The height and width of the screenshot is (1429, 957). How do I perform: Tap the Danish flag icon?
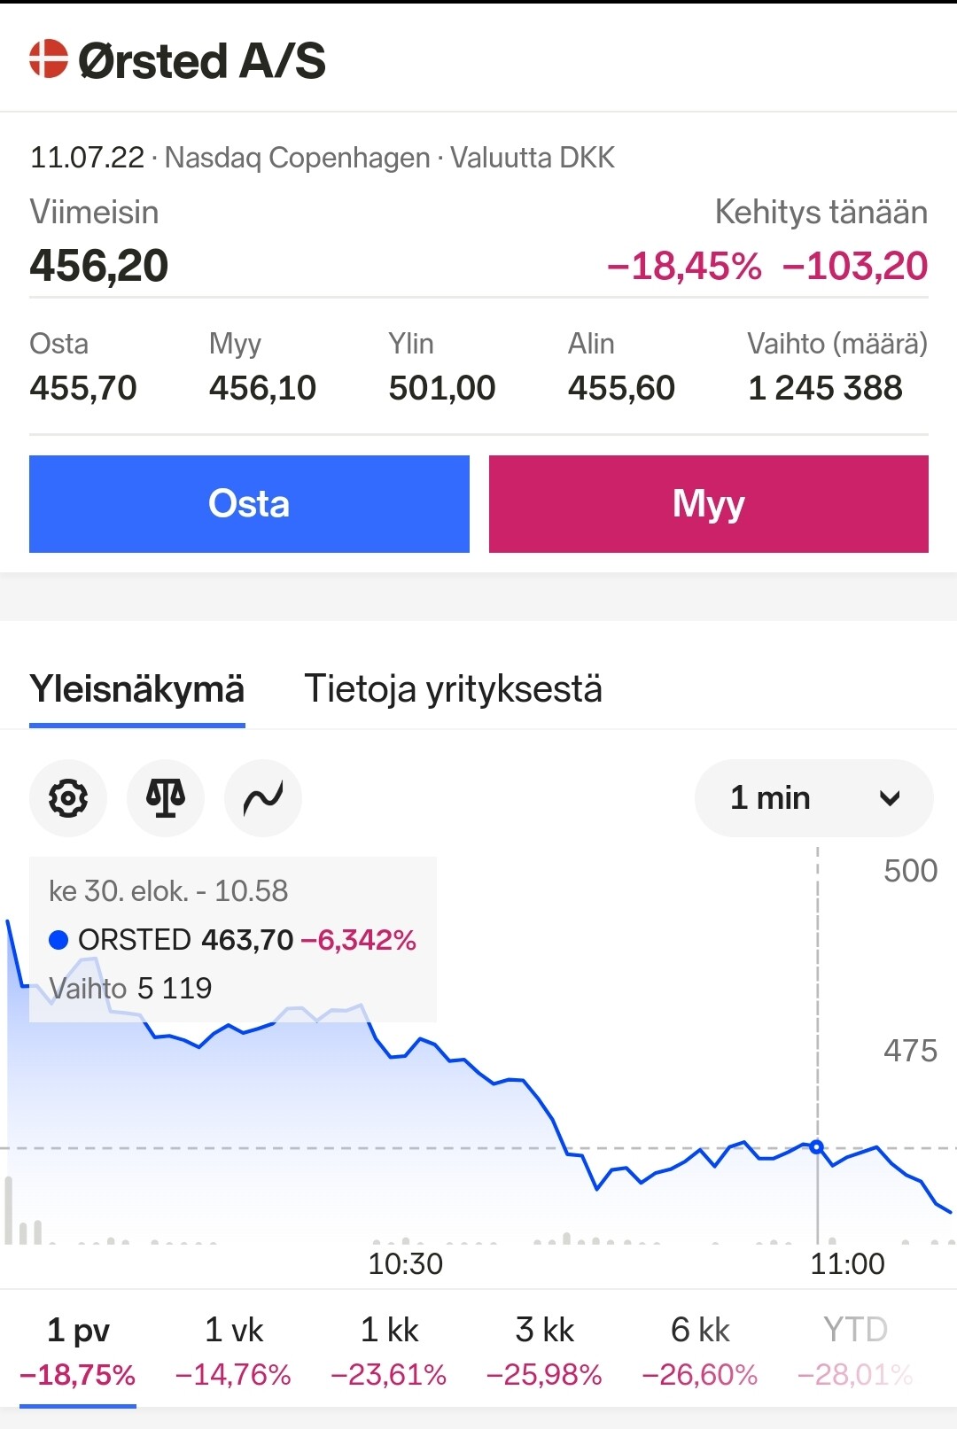(49, 59)
